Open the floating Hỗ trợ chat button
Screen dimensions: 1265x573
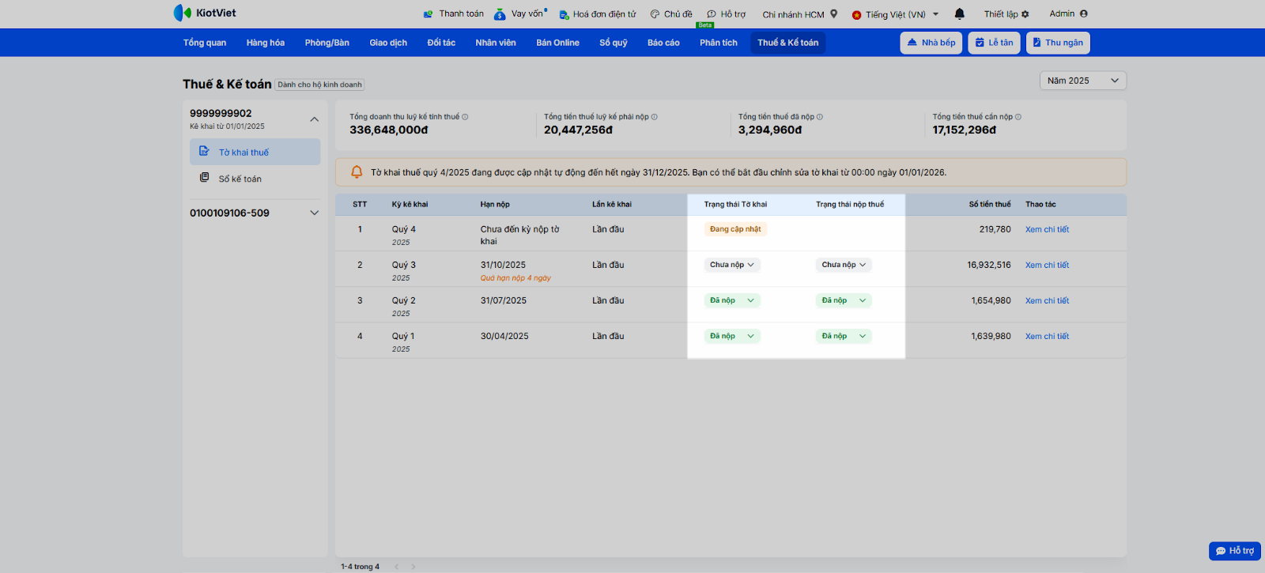tap(1235, 551)
